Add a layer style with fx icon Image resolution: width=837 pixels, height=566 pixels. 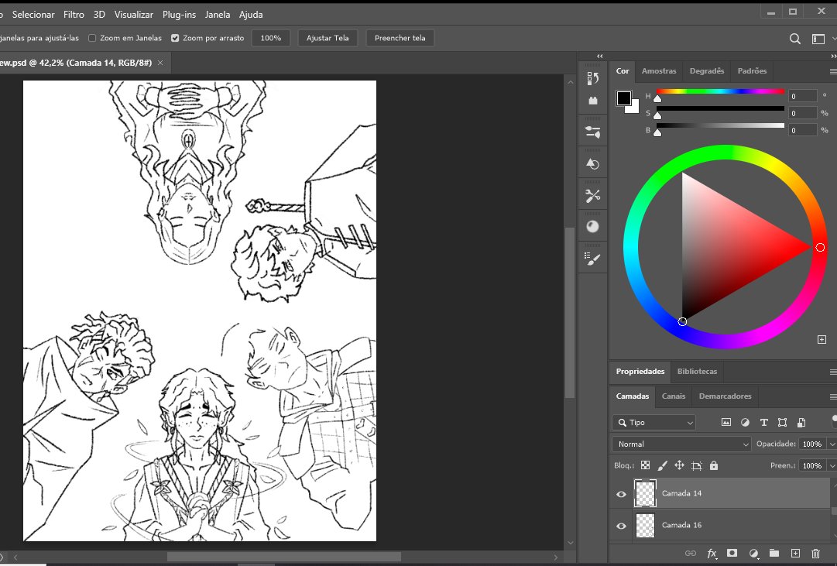click(712, 553)
